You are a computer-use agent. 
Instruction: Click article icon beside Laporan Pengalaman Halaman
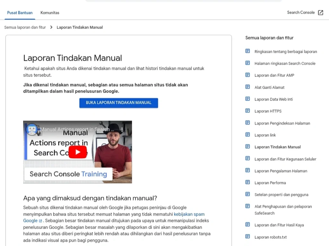(248, 170)
